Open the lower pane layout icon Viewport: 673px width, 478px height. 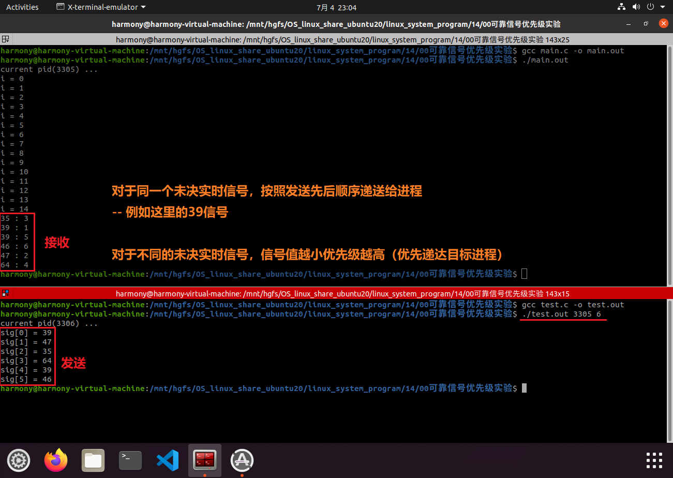click(5, 293)
